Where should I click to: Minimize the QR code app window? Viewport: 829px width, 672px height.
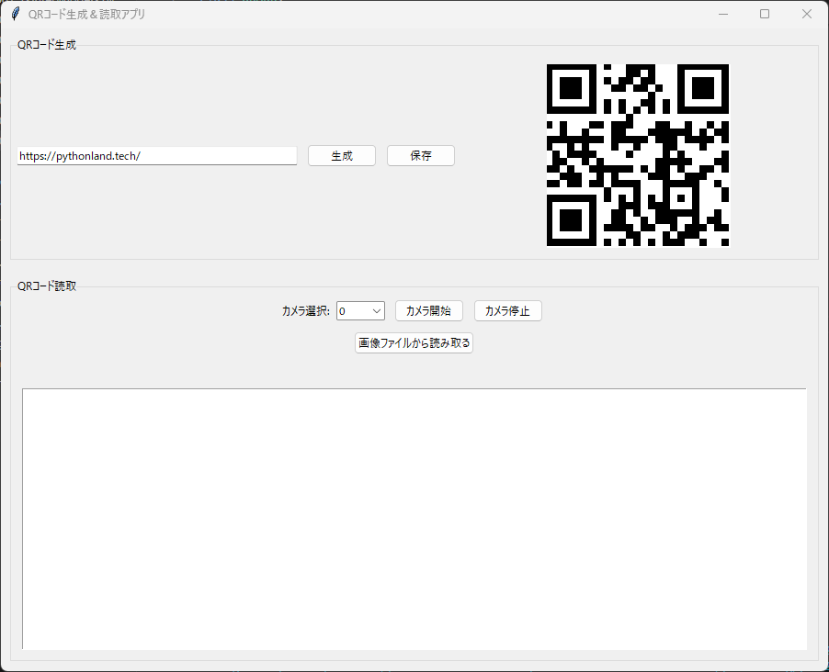723,14
